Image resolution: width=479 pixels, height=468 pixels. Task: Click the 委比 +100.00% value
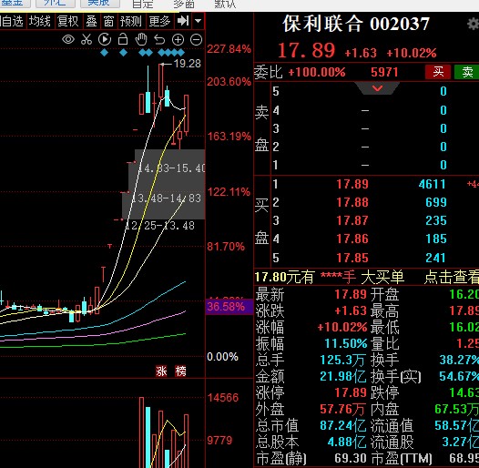pos(317,73)
